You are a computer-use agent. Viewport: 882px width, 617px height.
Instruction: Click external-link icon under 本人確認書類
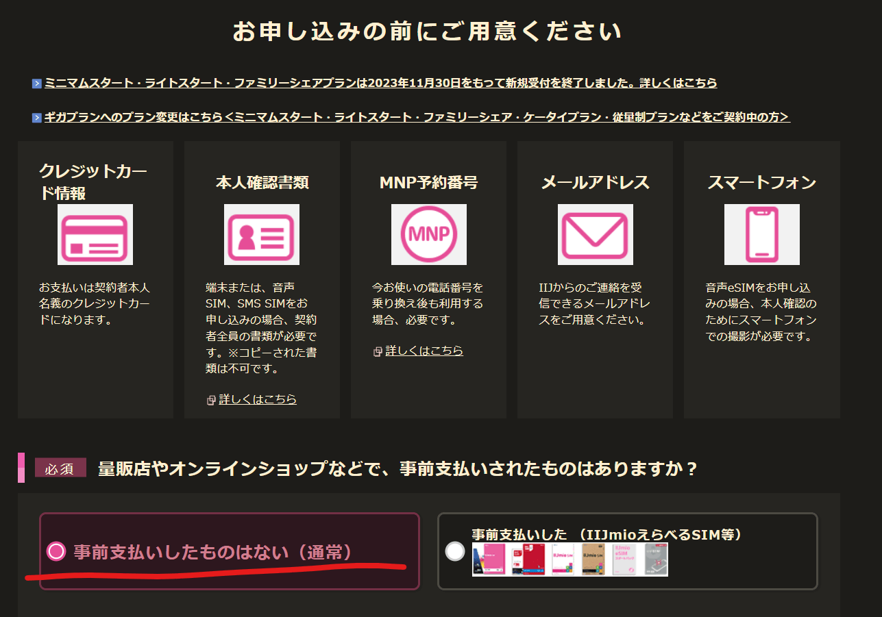coord(211,400)
